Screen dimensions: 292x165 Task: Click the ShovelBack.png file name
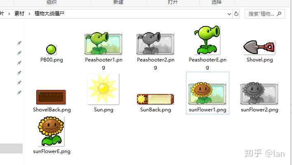(x=52, y=110)
